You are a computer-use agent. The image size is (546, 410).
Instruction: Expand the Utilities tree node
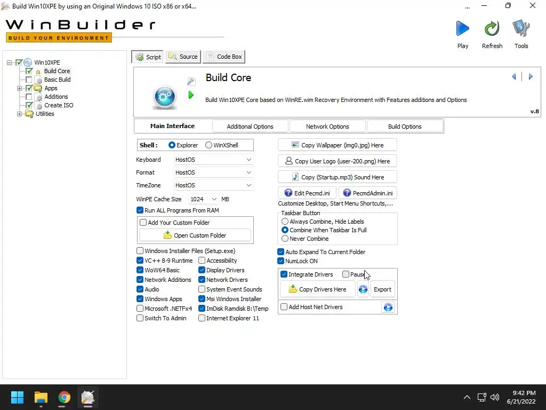[20, 114]
